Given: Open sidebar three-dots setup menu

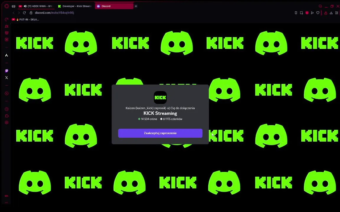Looking at the screenshot, I should [6, 203].
